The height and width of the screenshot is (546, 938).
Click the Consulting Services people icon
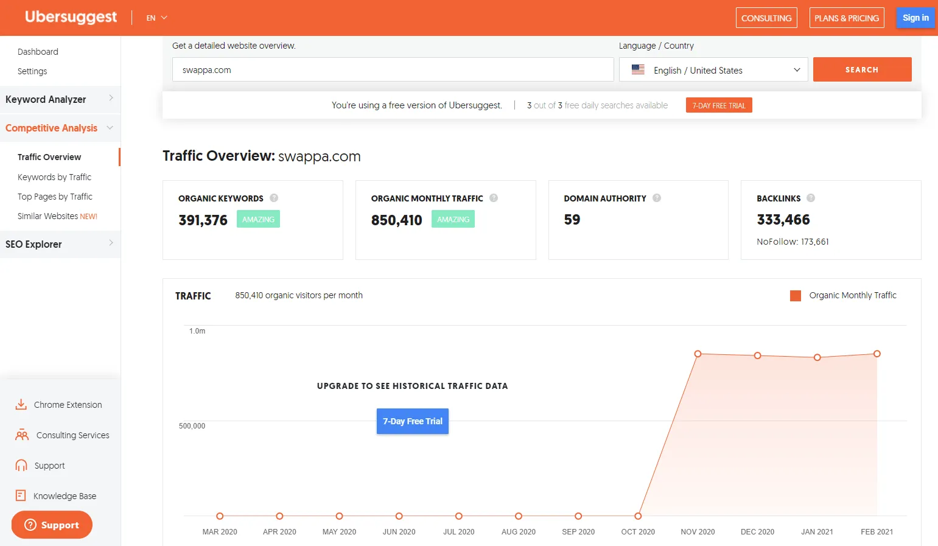22,435
